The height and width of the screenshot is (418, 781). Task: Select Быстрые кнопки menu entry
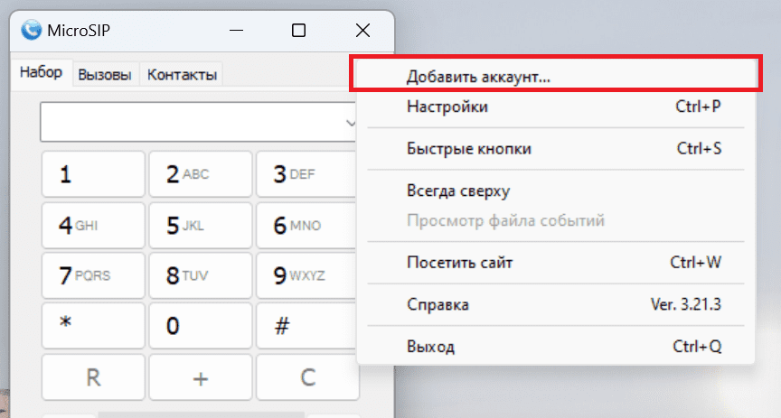(555, 149)
